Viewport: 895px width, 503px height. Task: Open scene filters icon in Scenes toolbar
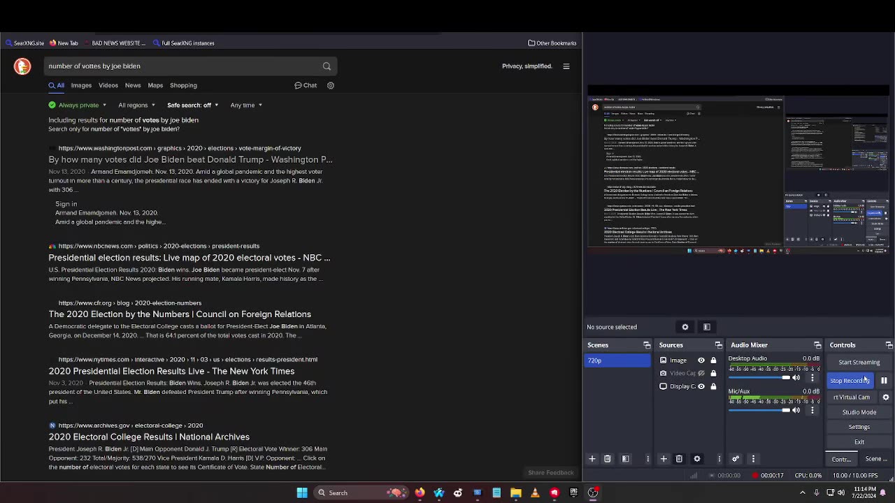coord(626,459)
